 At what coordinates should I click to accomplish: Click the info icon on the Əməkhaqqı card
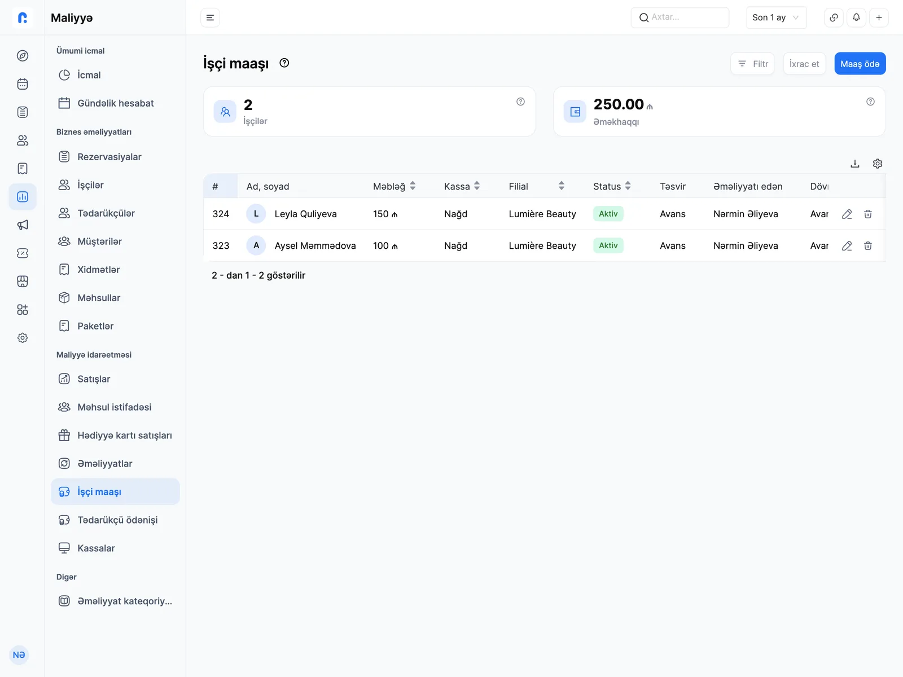click(870, 102)
